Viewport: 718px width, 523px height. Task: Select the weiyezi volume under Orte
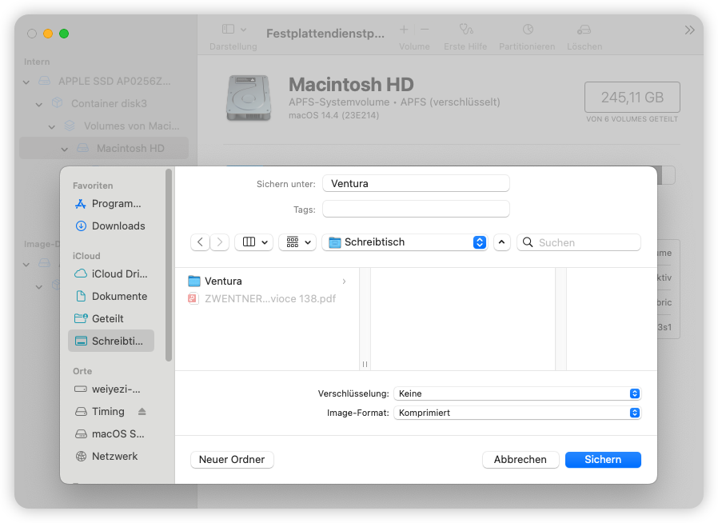[111, 389]
